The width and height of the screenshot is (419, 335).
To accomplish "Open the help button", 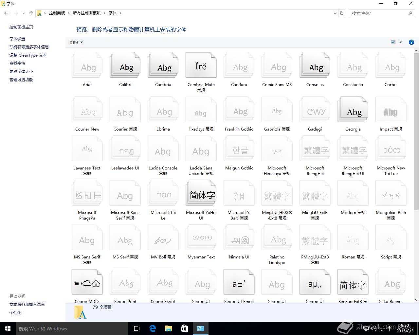I will [411, 42].
